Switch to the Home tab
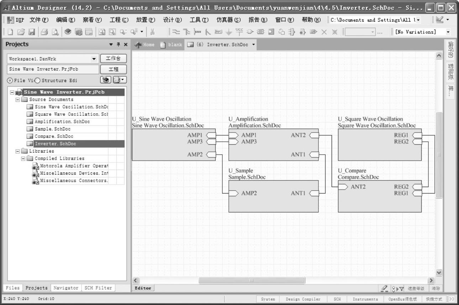 point(144,45)
